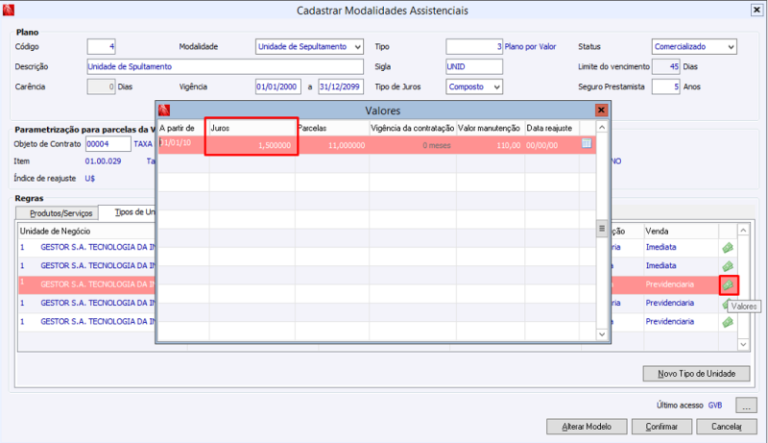The height and width of the screenshot is (443, 768).
Task: Open the Tipo de Juros dropdown
Action: [496, 86]
